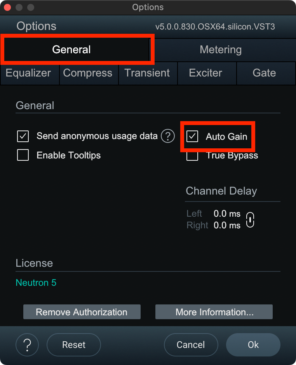Show the Exciter options tab
Image resolution: width=296 pixels, height=365 pixels.
point(205,73)
